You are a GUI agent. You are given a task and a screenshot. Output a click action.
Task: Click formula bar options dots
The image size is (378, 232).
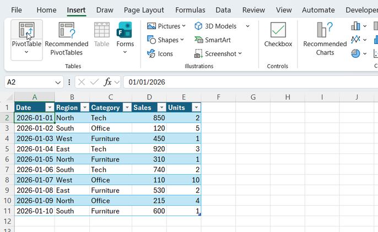tap(69, 82)
